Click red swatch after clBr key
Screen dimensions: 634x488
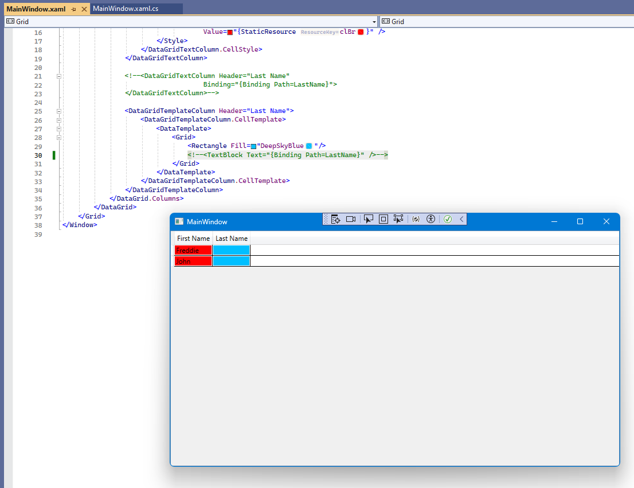(361, 32)
